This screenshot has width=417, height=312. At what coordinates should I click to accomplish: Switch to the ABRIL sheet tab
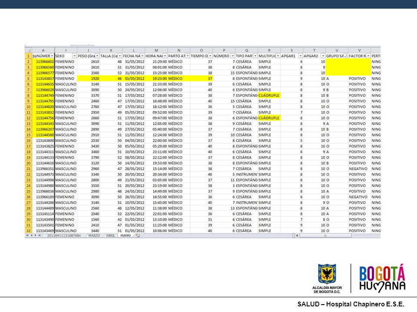click(111, 236)
